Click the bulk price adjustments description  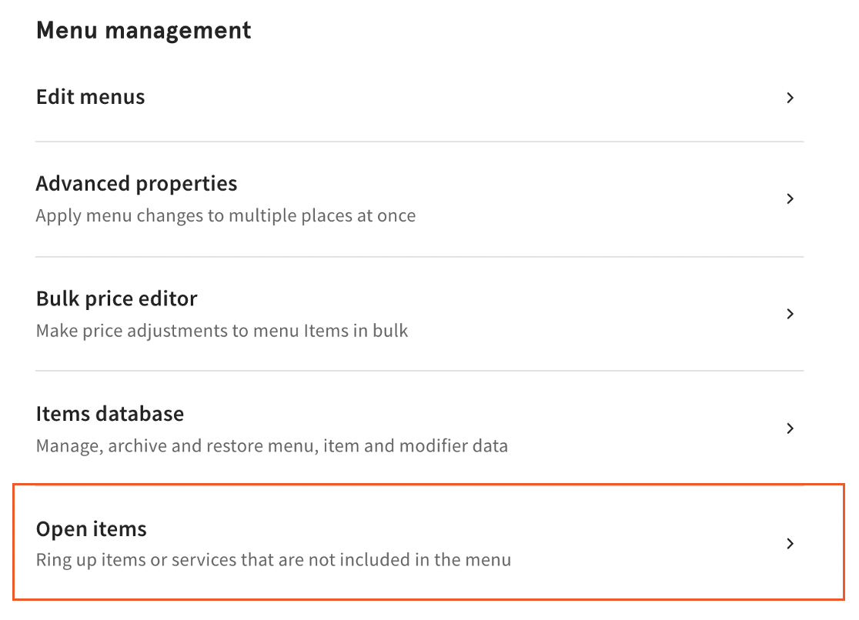pyautogui.click(x=222, y=331)
